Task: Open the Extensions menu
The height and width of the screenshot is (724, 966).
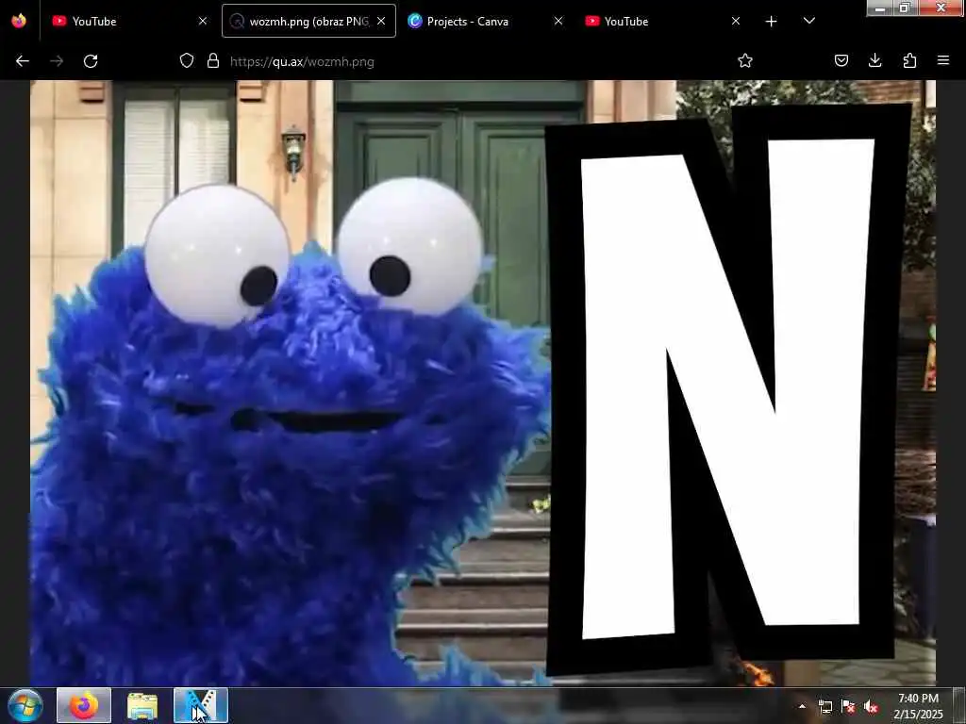Action: pyautogui.click(x=909, y=60)
